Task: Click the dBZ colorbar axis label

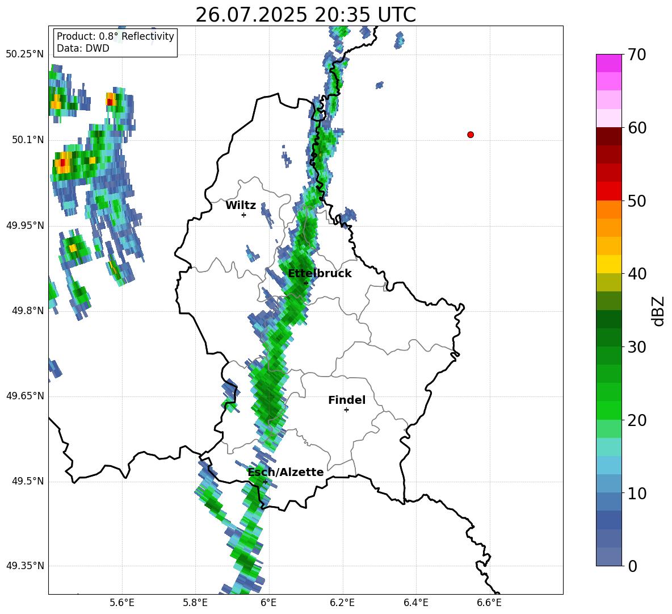Action: [658, 311]
